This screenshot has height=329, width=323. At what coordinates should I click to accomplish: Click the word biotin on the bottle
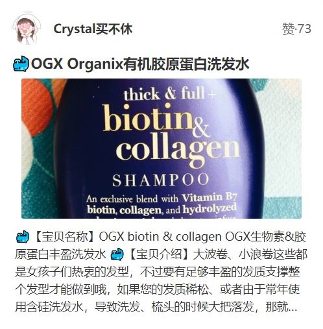pyautogui.click(x=147, y=118)
